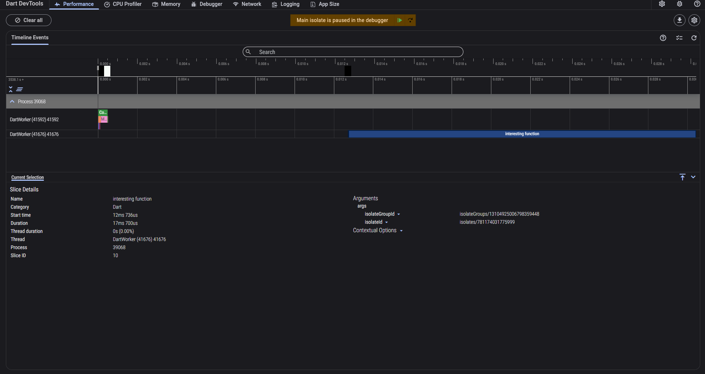Viewport: 705px width, 374px height.
Task: Select the green 'Co...' timeline slice
Action: coord(103,112)
